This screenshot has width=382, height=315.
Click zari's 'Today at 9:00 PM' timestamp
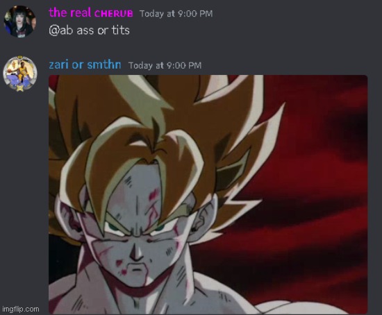pos(165,65)
